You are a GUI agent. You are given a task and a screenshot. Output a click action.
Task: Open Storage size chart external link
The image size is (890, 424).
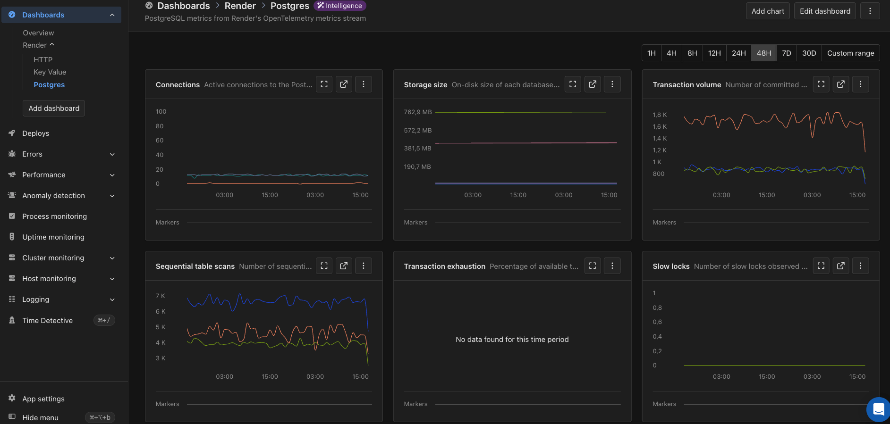(x=593, y=84)
